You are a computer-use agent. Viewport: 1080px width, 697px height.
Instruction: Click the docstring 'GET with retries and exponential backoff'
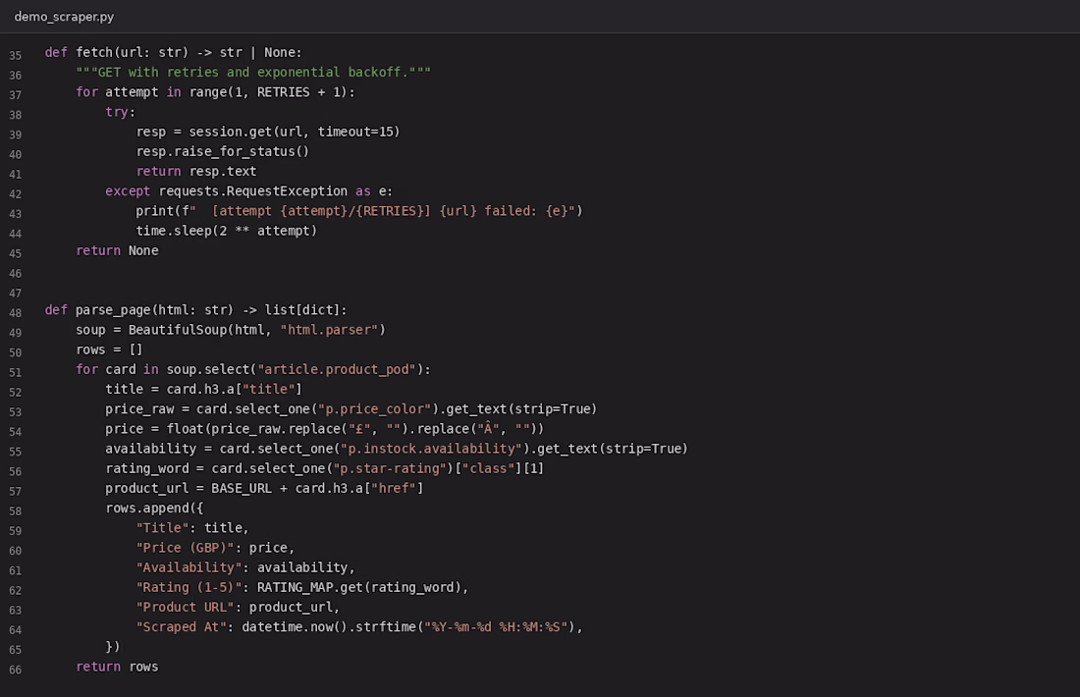tap(253, 73)
